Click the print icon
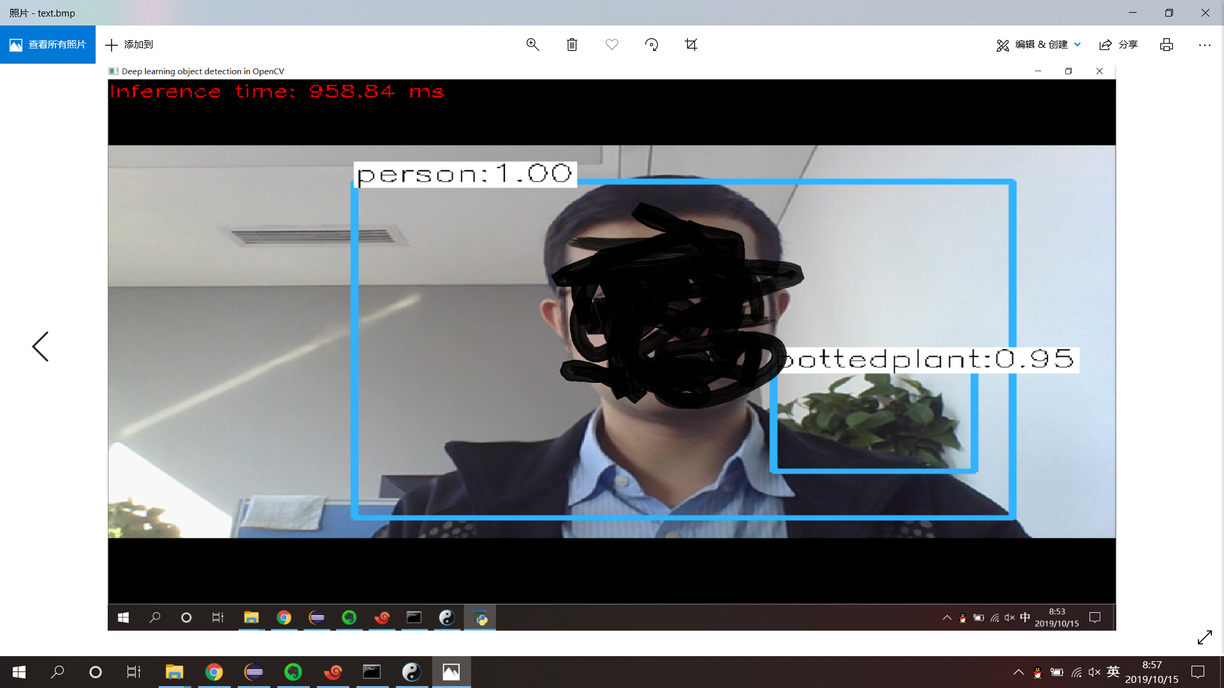The height and width of the screenshot is (688, 1224). pyautogui.click(x=1166, y=45)
